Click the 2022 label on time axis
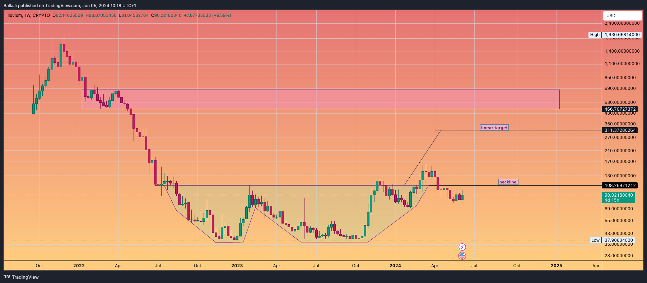This screenshot has height=283, width=647. click(79, 266)
